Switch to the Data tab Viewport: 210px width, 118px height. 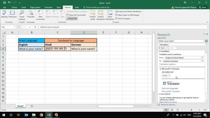[x=58, y=7]
